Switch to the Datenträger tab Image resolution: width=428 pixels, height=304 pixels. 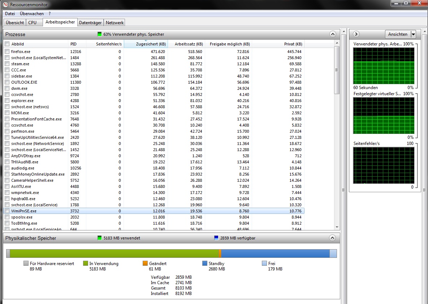click(90, 23)
